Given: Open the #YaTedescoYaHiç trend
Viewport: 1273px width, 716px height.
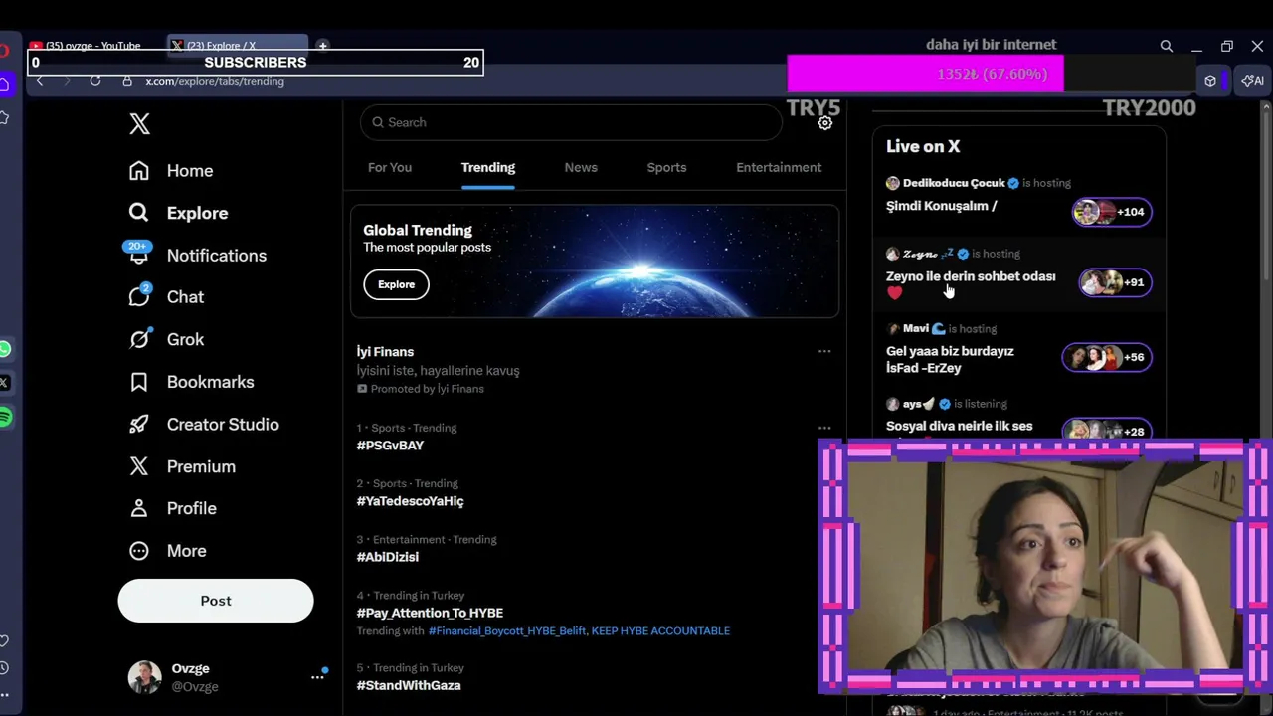Looking at the screenshot, I should point(410,501).
